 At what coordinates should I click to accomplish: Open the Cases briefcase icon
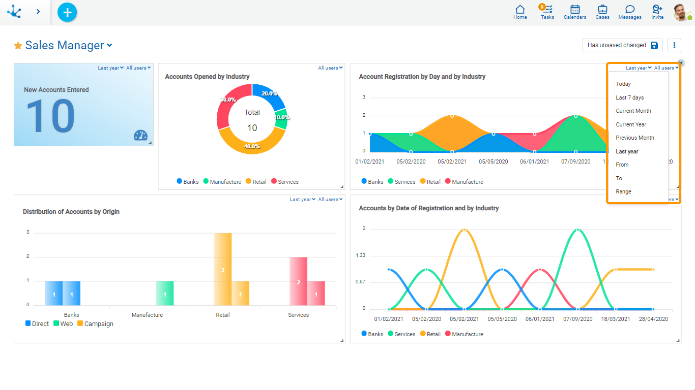[x=602, y=12]
